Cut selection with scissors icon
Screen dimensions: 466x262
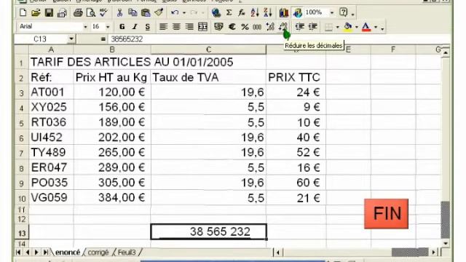[x=119, y=13]
